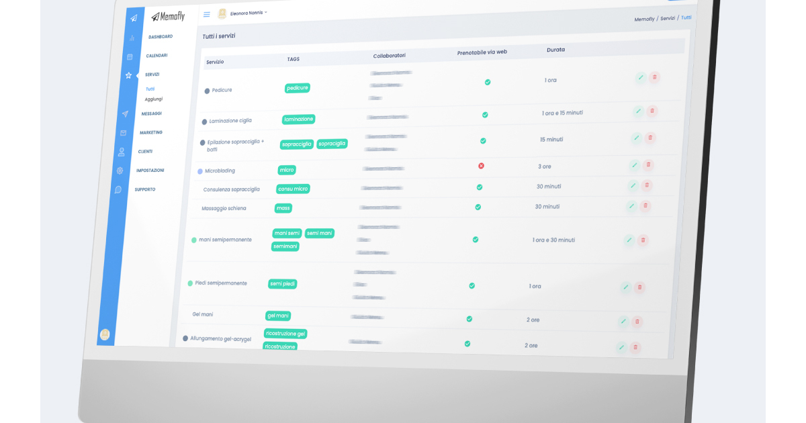Click the gear settings icon in sidebar
This screenshot has height=423, width=806.
tap(120, 171)
